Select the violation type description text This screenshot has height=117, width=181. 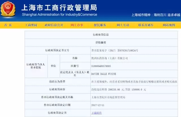tap(134, 82)
